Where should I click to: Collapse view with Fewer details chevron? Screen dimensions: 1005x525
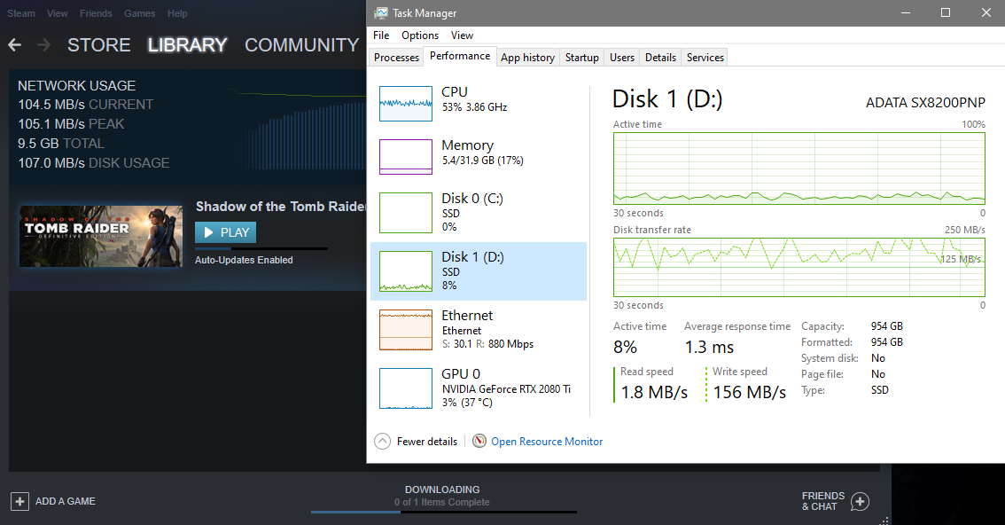[382, 441]
